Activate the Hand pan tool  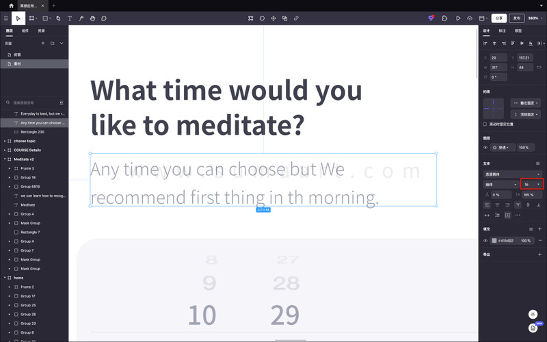tap(93, 18)
